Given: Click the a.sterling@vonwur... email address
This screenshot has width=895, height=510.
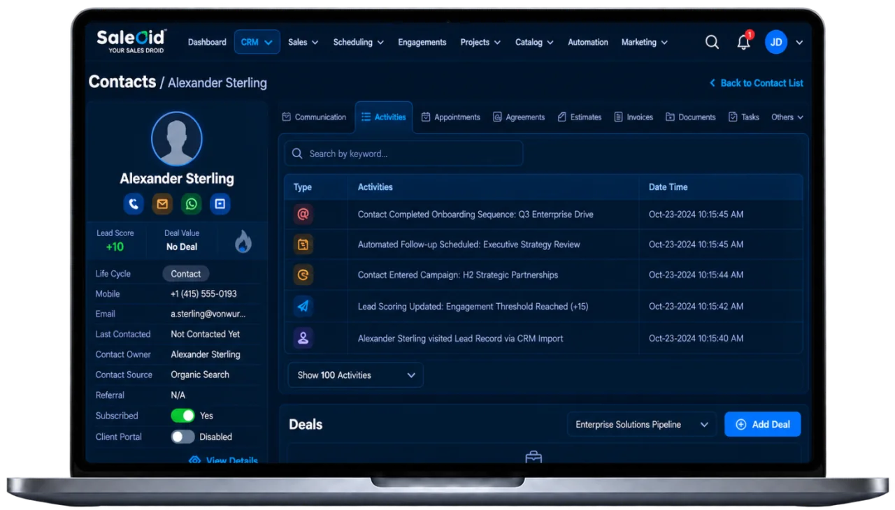Looking at the screenshot, I should coord(208,314).
